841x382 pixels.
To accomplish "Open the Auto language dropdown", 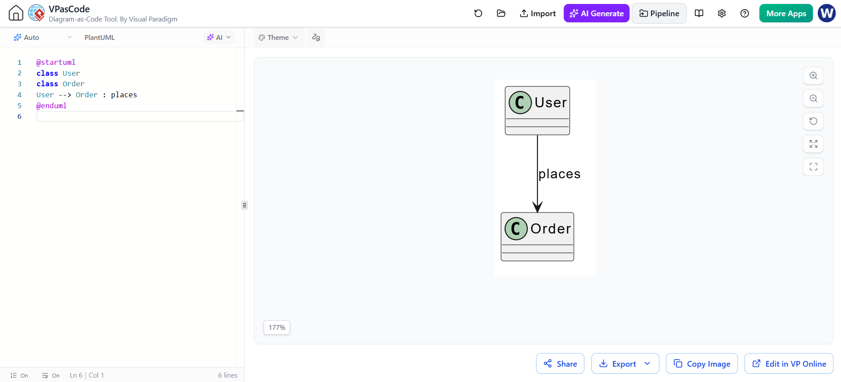I will click(x=43, y=37).
